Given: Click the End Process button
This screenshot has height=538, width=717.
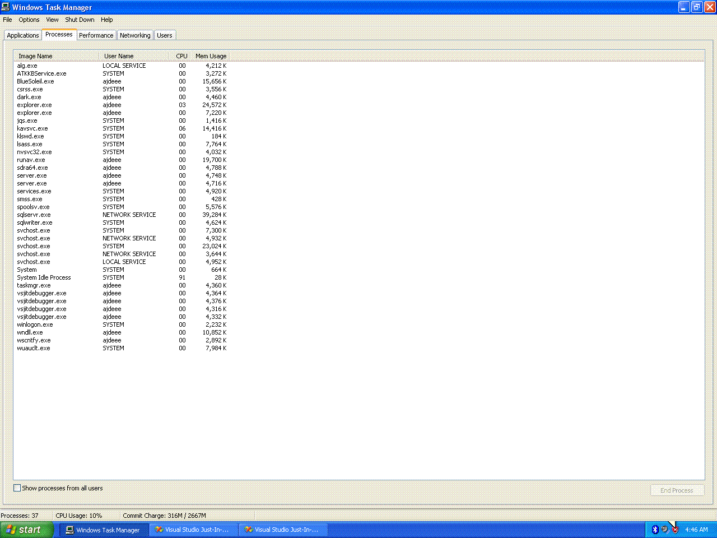Looking at the screenshot, I should (x=677, y=490).
